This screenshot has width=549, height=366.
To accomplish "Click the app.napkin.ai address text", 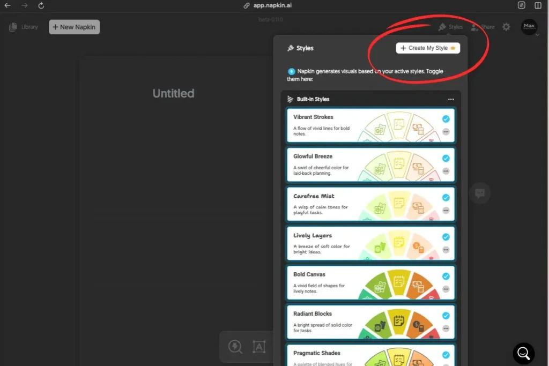I will [272, 5].
